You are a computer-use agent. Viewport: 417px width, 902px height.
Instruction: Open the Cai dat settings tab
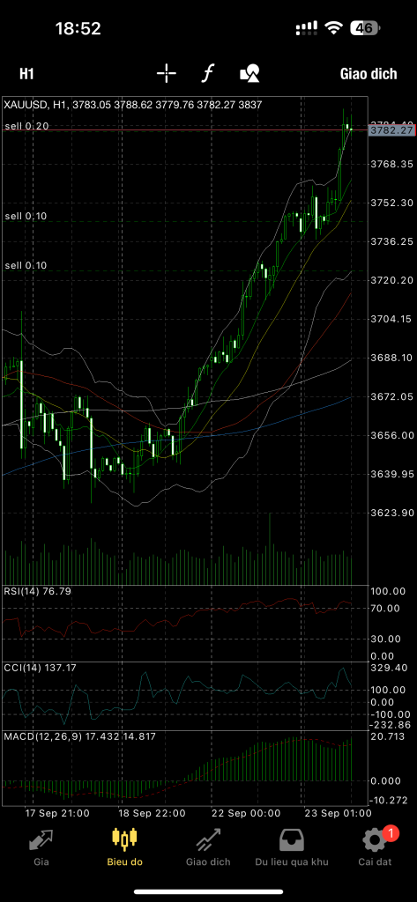[375, 847]
